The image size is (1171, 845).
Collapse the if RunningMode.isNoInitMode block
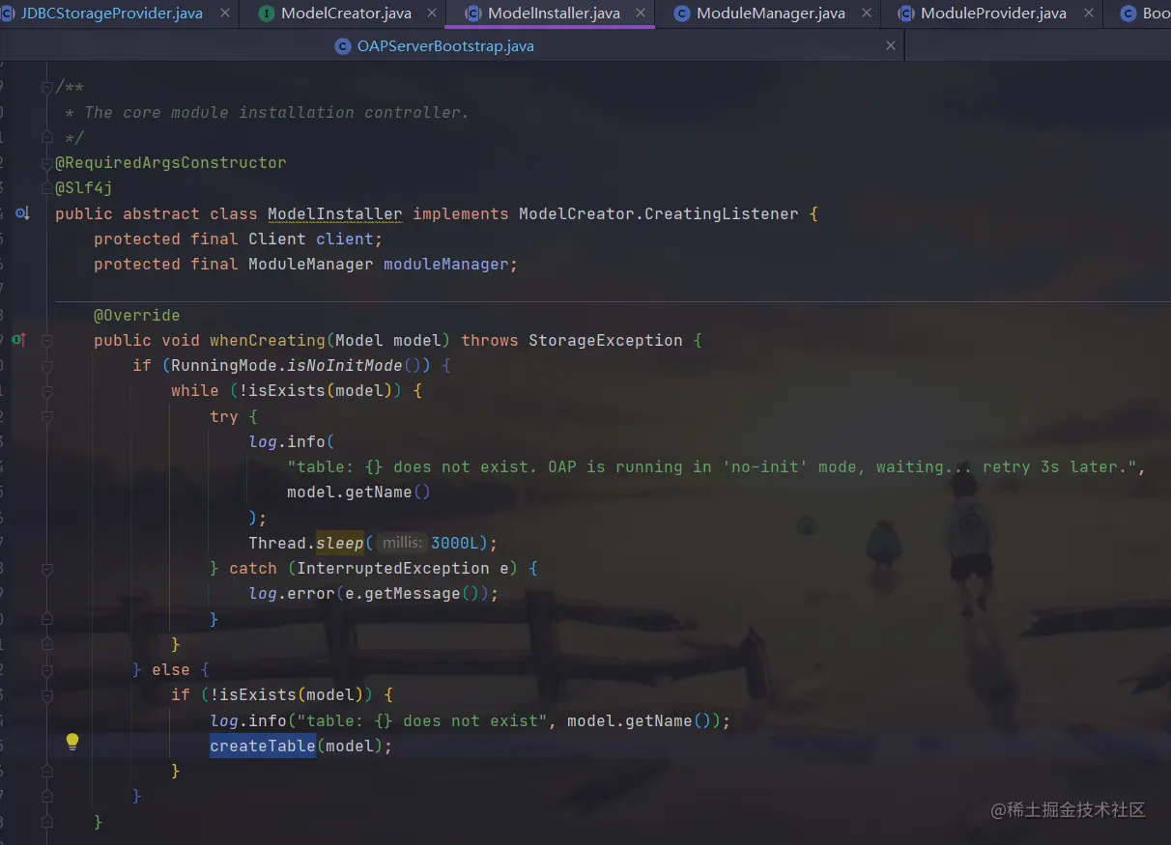tap(46, 365)
